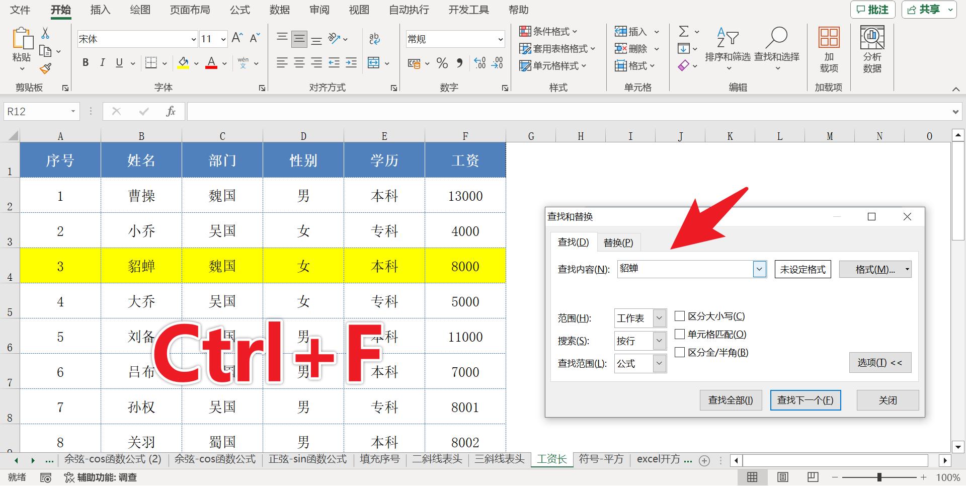Toggle the 区分全/半角 checkbox
Image resolution: width=966 pixels, height=486 pixels.
coord(680,353)
